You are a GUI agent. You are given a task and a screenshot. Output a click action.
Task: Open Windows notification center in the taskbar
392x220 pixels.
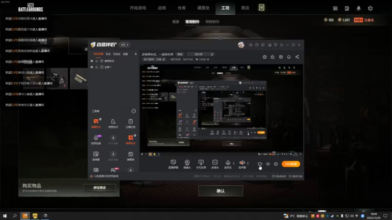[385, 216]
